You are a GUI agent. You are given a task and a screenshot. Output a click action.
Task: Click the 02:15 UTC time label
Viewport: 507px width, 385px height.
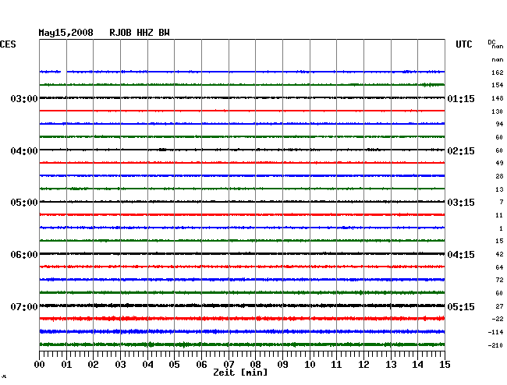click(461, 150)
